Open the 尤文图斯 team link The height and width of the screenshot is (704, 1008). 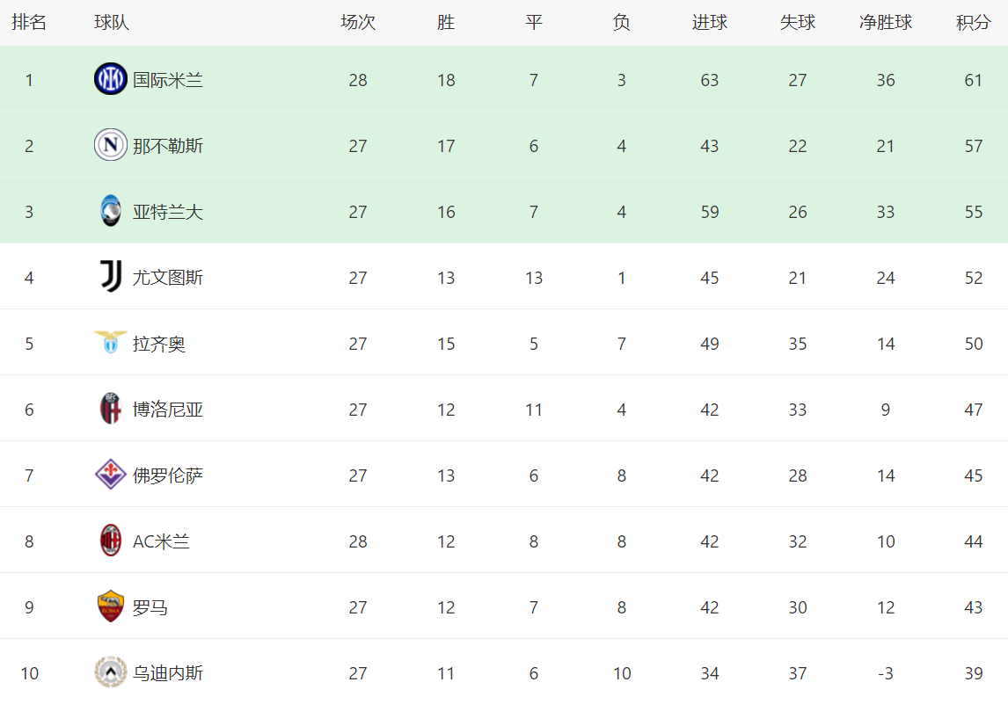pos(168,278)
